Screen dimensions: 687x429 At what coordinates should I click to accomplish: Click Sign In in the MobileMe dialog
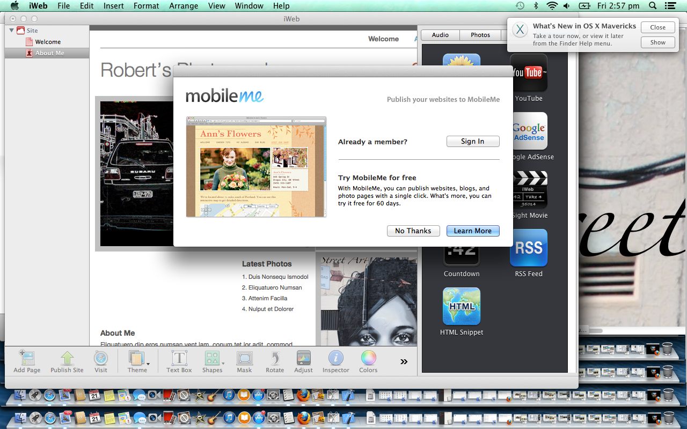[473, 141]
